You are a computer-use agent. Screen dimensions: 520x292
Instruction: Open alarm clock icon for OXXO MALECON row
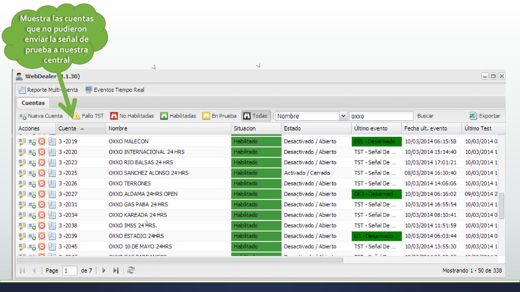tap(42, 141)
